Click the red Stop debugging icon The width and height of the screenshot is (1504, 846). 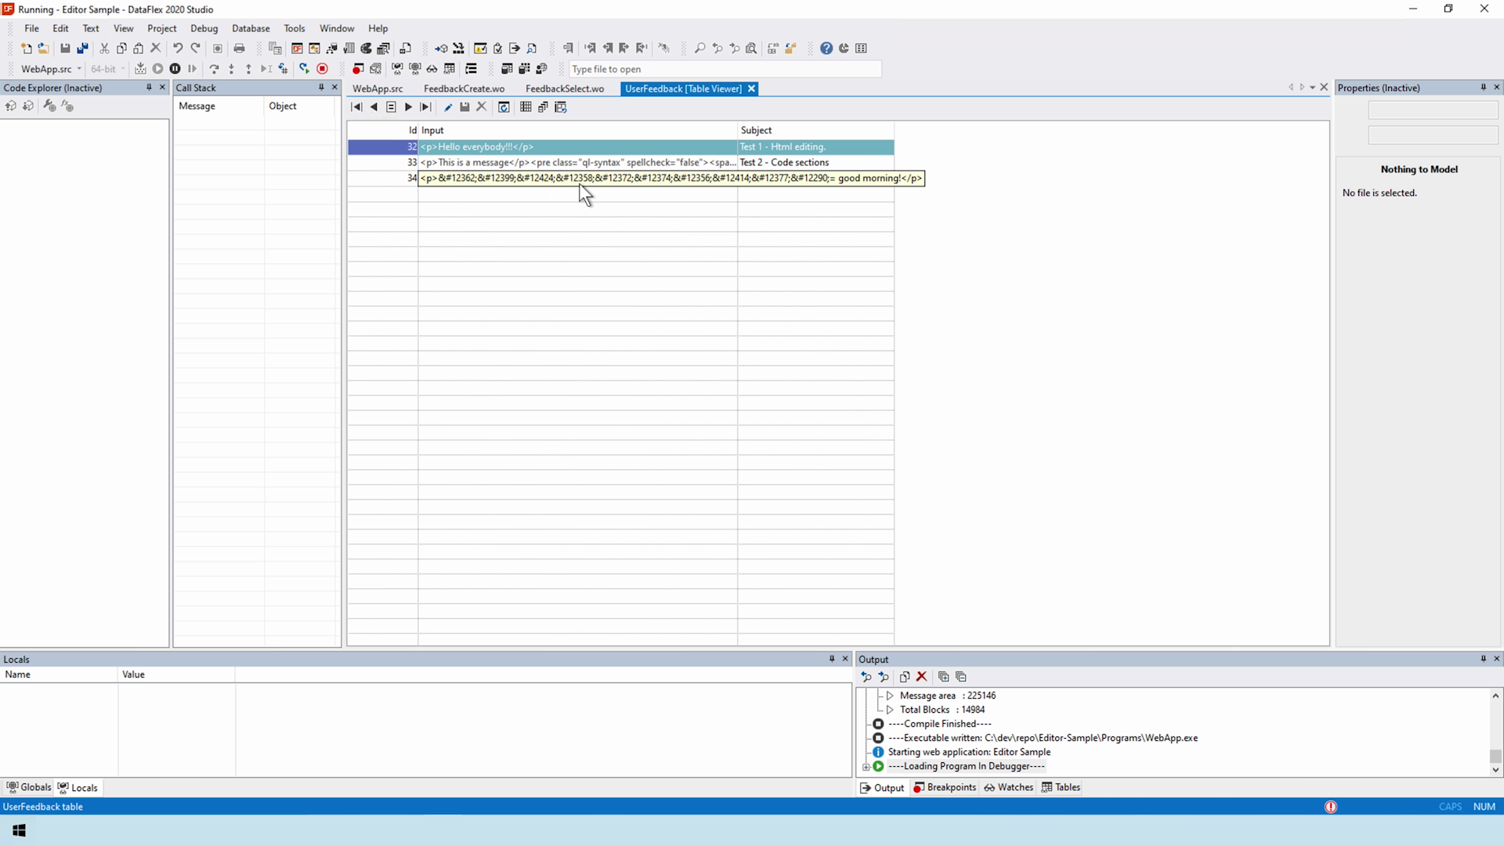tap(322, 69)
